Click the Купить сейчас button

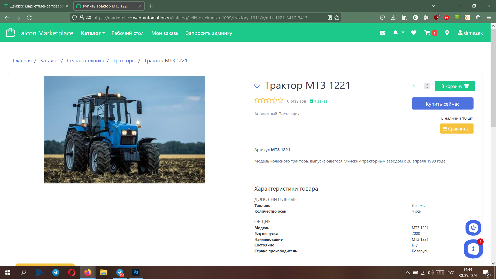(x=443, y=103)
